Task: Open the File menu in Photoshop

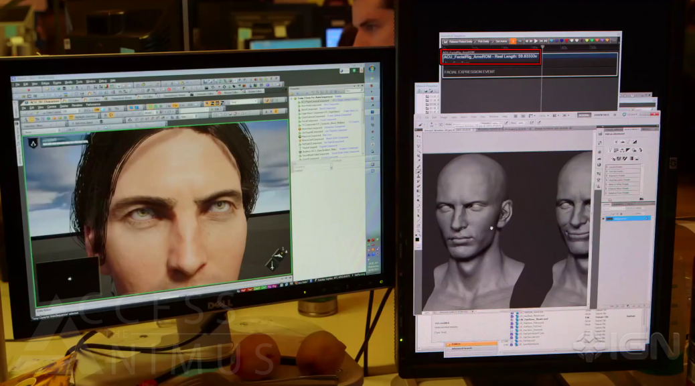Action: (426, 117)
